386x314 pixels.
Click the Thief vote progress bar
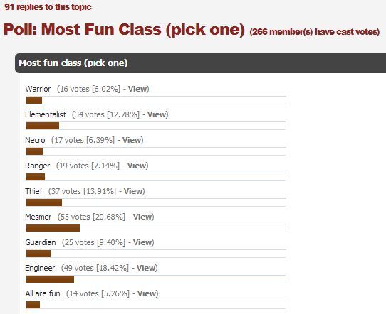point(156,202)
